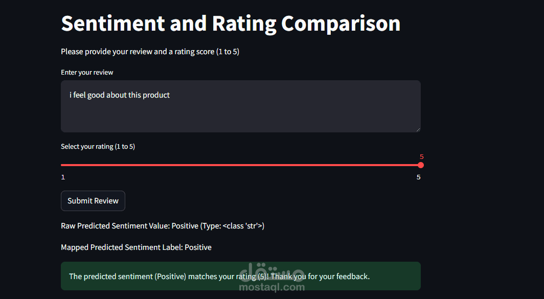Viewport: 544px width, 299px height.
Task: Click the maximum label '5' under the slider
Action: 418,177
